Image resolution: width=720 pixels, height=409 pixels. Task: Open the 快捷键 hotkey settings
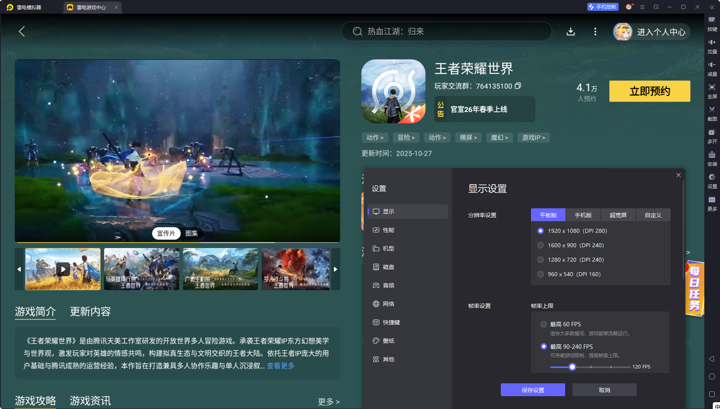391,322
